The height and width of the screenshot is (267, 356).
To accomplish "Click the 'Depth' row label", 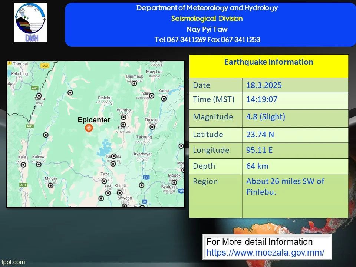I will point(204,166).
